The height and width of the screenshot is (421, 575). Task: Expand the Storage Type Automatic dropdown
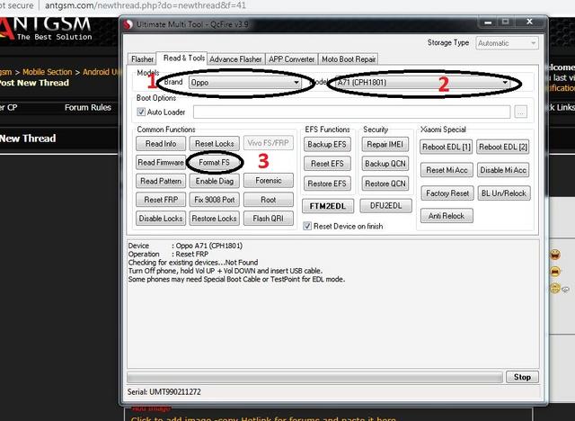507,43
